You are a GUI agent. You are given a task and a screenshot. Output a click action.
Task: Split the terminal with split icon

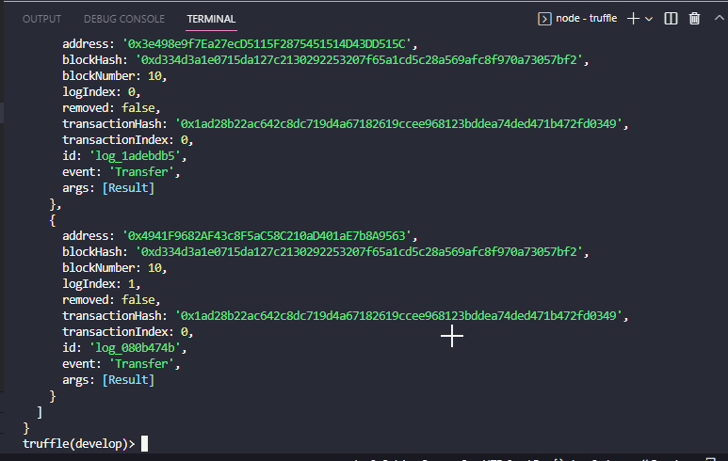671,19
